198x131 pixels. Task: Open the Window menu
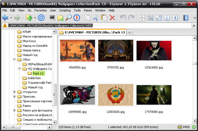pos(100,10)
